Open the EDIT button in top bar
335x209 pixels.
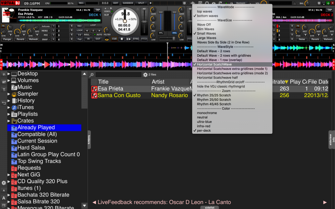116,3
